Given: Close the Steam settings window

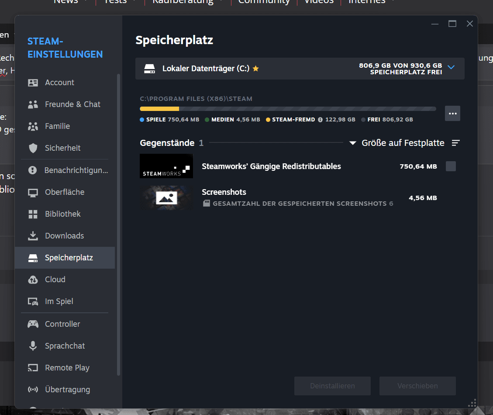Looking at the screenshot, I should coord(470,24).
